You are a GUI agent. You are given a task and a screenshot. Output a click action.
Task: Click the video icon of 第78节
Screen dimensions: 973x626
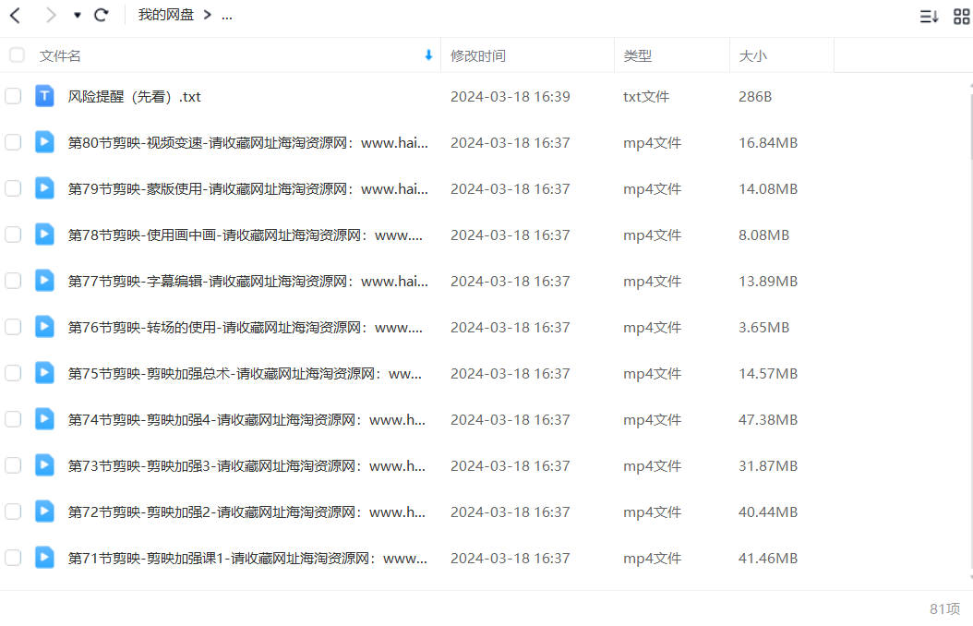[44, 235]
